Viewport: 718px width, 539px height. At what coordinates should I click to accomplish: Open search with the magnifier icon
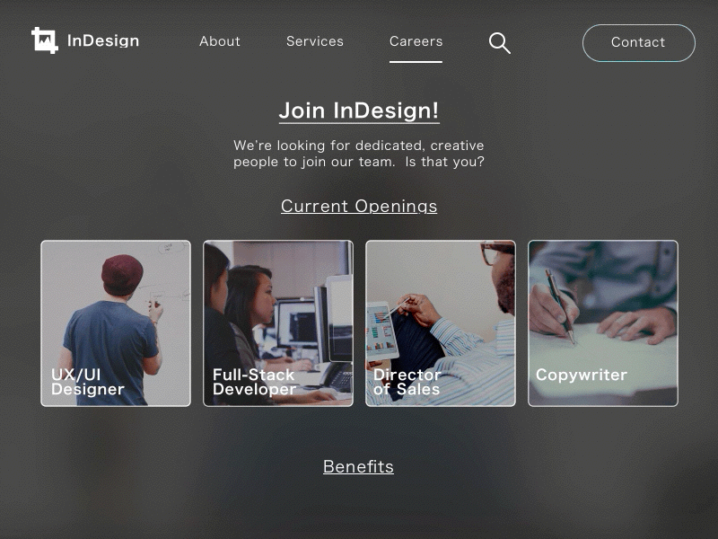(x=500, y=43)
